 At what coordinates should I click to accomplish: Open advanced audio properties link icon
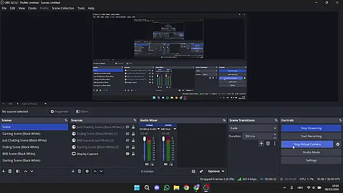tap(202, 172)
